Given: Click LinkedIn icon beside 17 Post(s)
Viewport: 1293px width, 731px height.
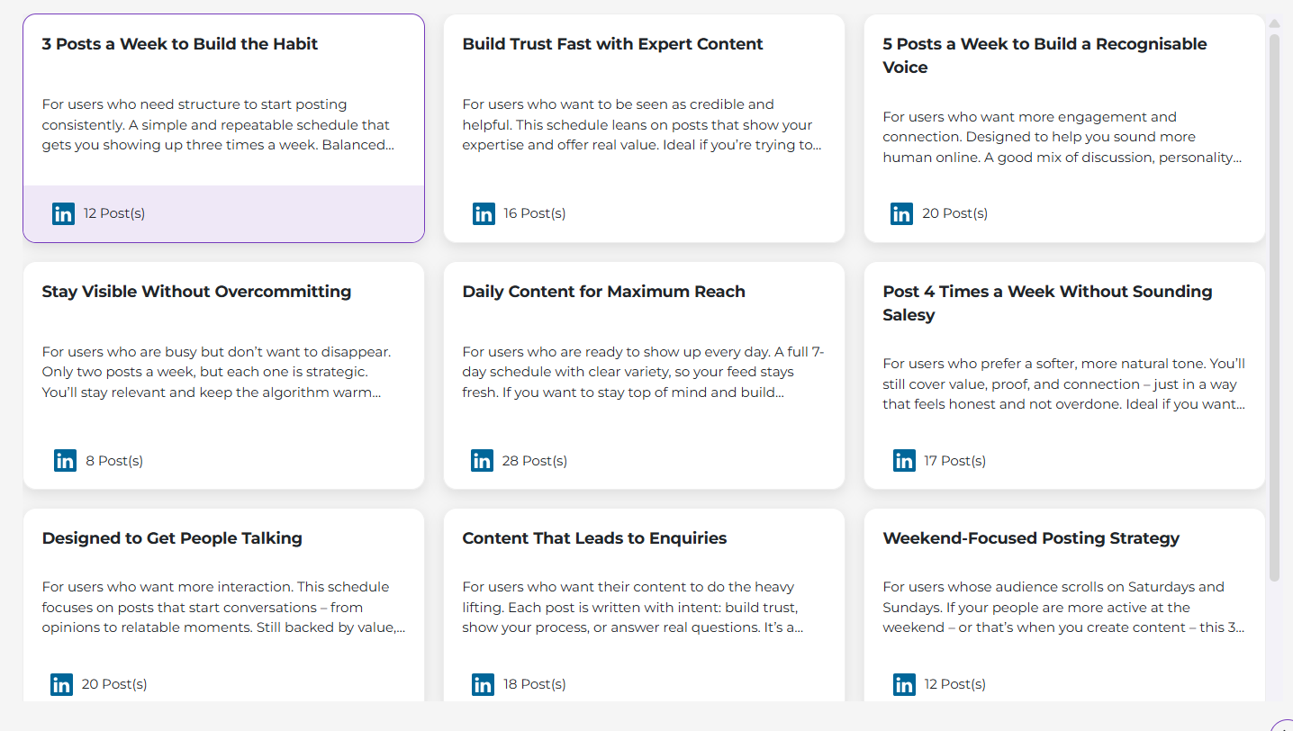Looking at the screenshot, I should [904, 460].
